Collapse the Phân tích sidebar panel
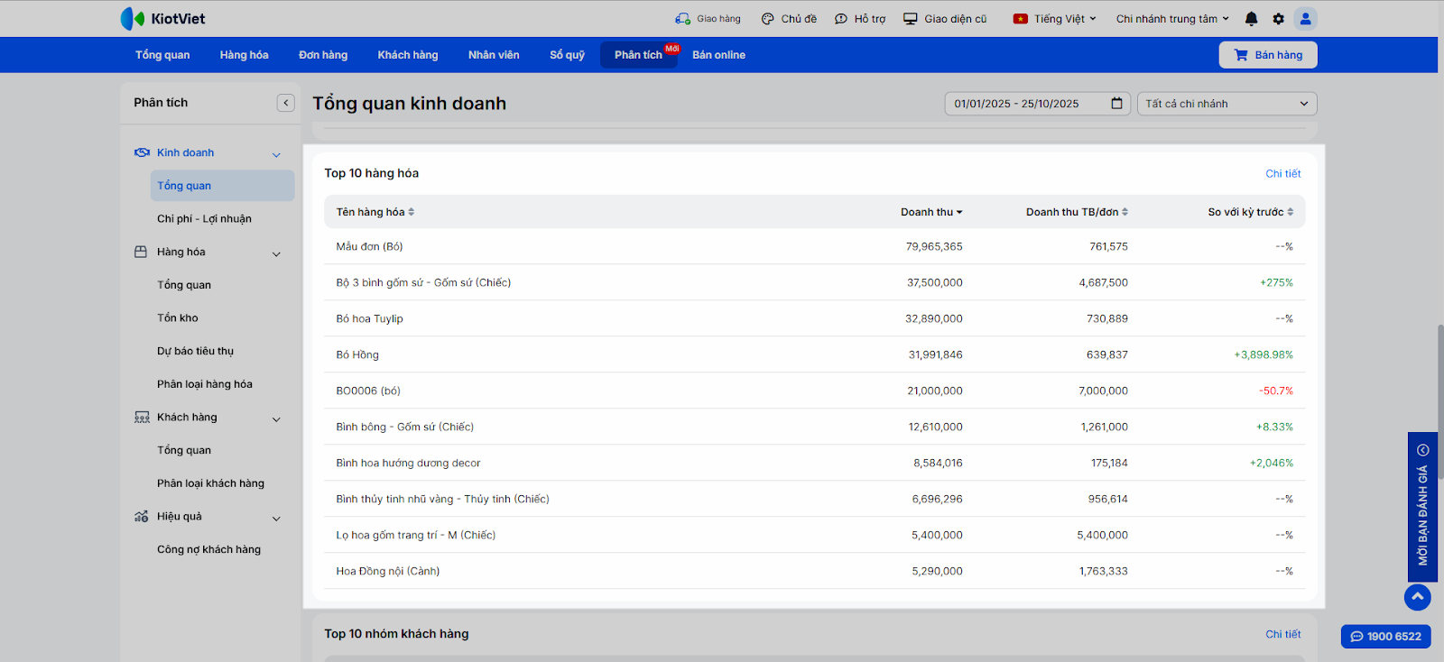1444x662 pixels. (x=285, y=103)
